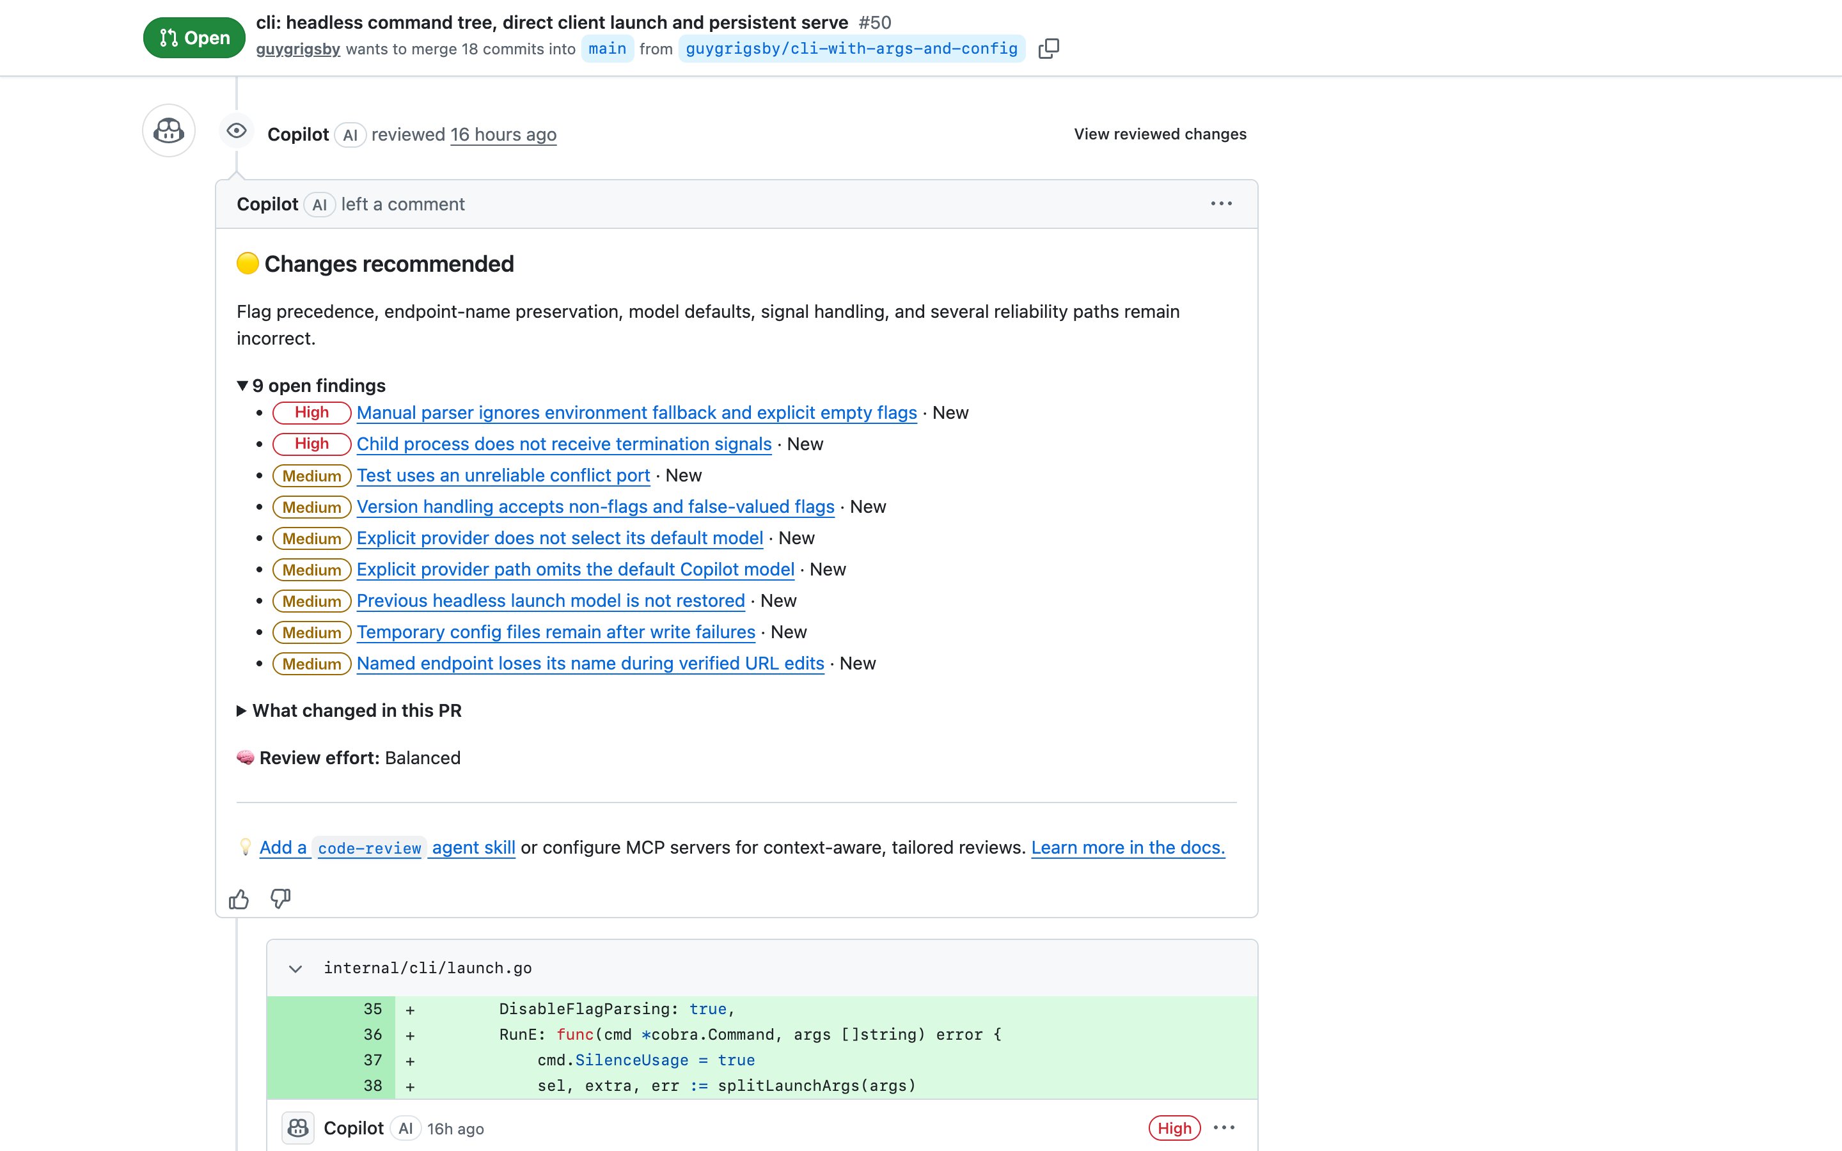Screen dimensions: 1842x1151
Task: Click the Copilot icon on the inline comment
Action: click(x=297, y=1128)
